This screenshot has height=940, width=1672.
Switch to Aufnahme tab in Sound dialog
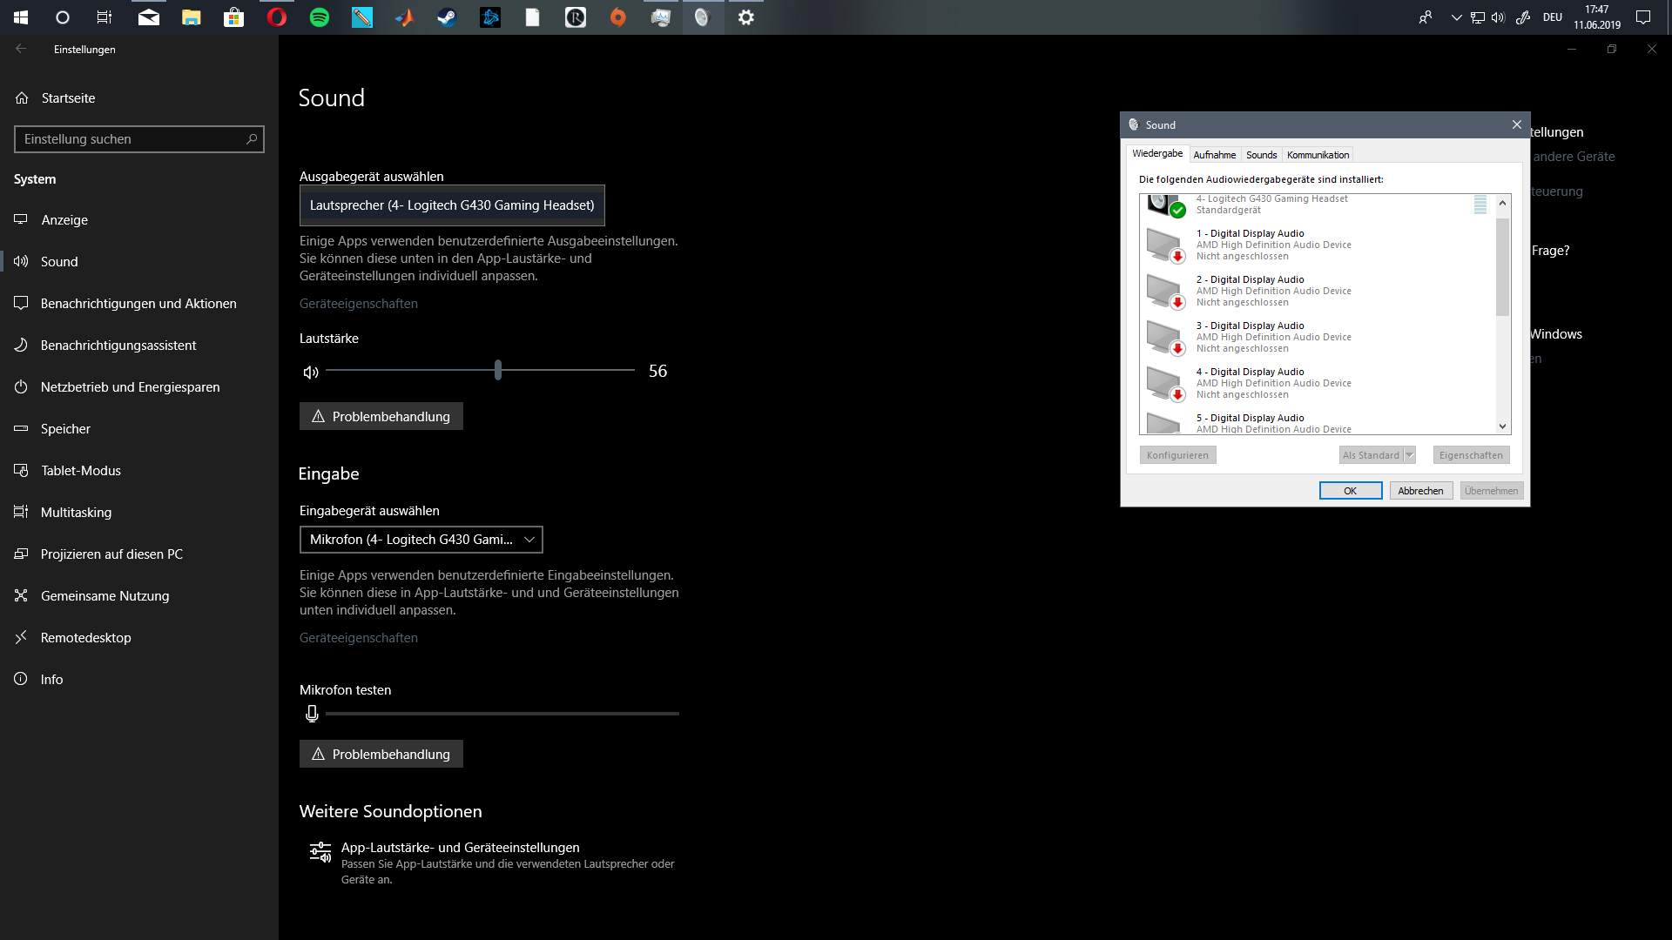pos(1214,155)
